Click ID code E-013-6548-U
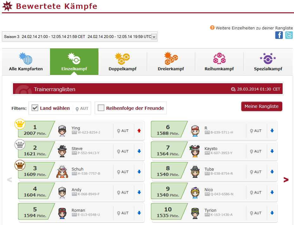This screenshot has height=225, width=294. pos(89,215)
